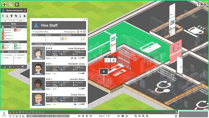This screenshot has height=118, width=209.
Task: Click the name Jennifer Baker
Action: pyautogui.click(x=77, y=79)
